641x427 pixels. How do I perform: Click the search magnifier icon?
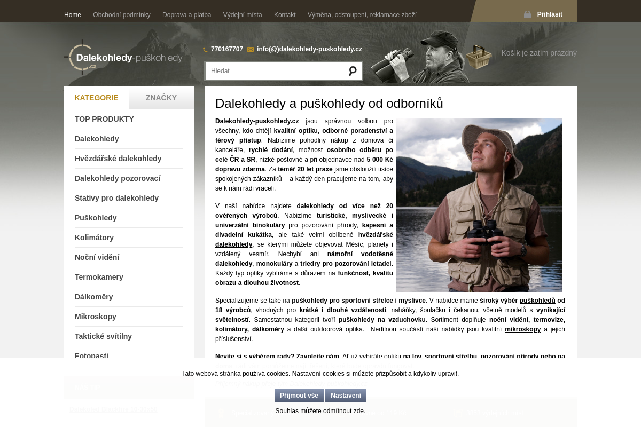click(353, 71)
